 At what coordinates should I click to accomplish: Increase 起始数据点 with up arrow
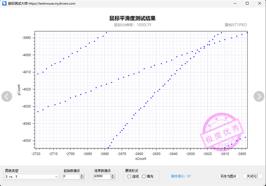pyautogui.click(x=82, y=175)
